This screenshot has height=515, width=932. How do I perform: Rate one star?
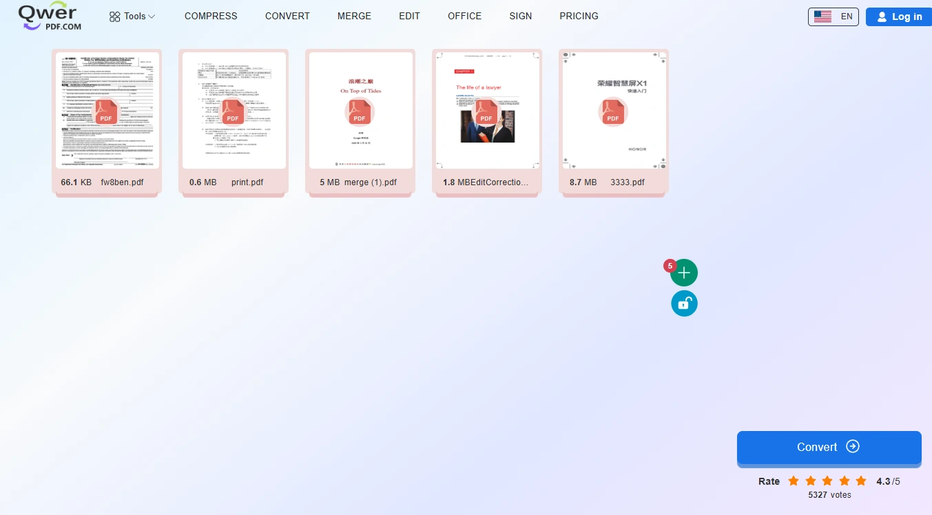click(x=794, y=481)
